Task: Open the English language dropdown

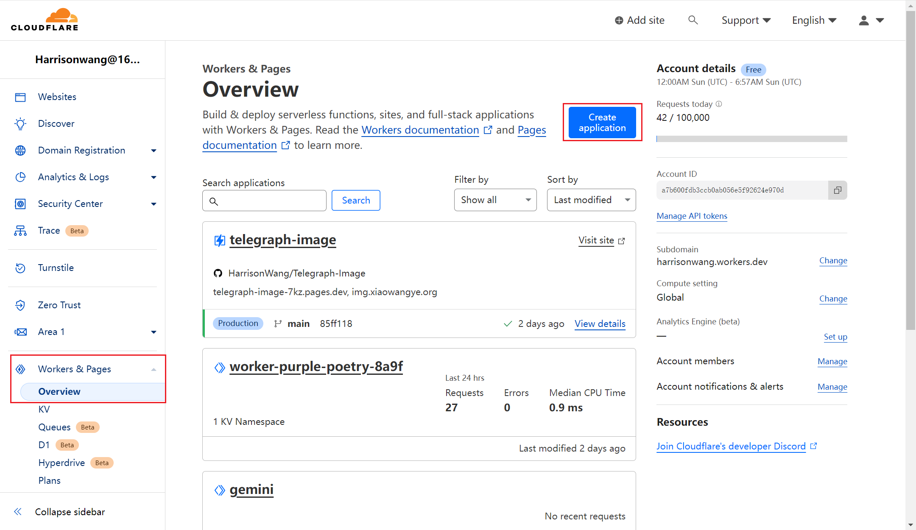Action: tap(814, 20)
